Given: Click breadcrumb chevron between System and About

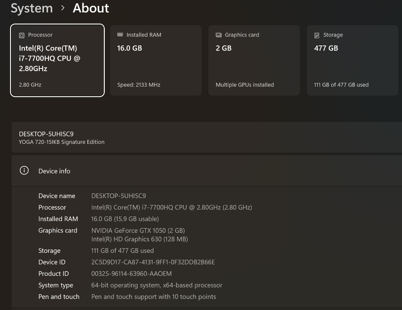Looking at the screenshot, I should (x=63, y=8).
